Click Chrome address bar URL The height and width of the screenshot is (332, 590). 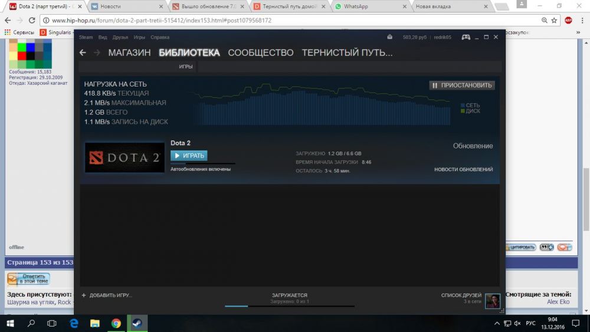pos(162,20)
